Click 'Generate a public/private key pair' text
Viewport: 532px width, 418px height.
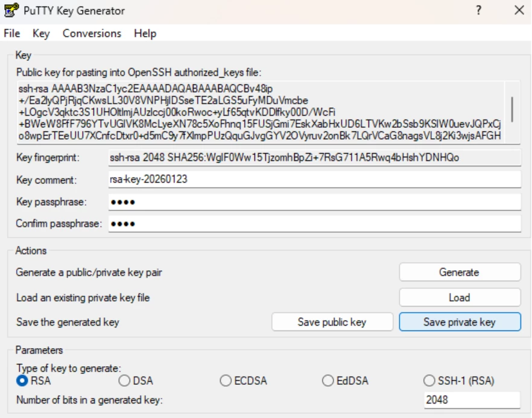89,273
